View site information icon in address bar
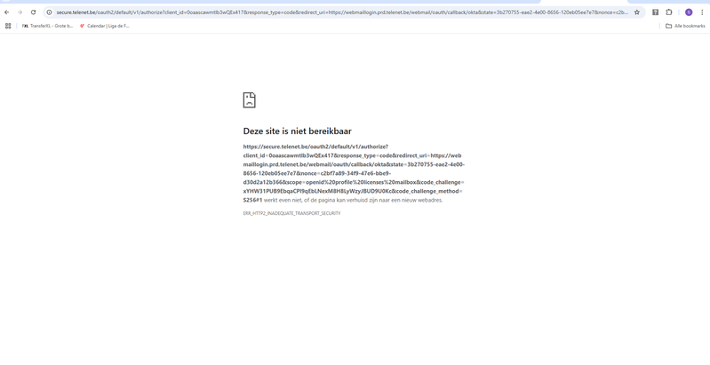The image size is (710, 365). point(50,12)
